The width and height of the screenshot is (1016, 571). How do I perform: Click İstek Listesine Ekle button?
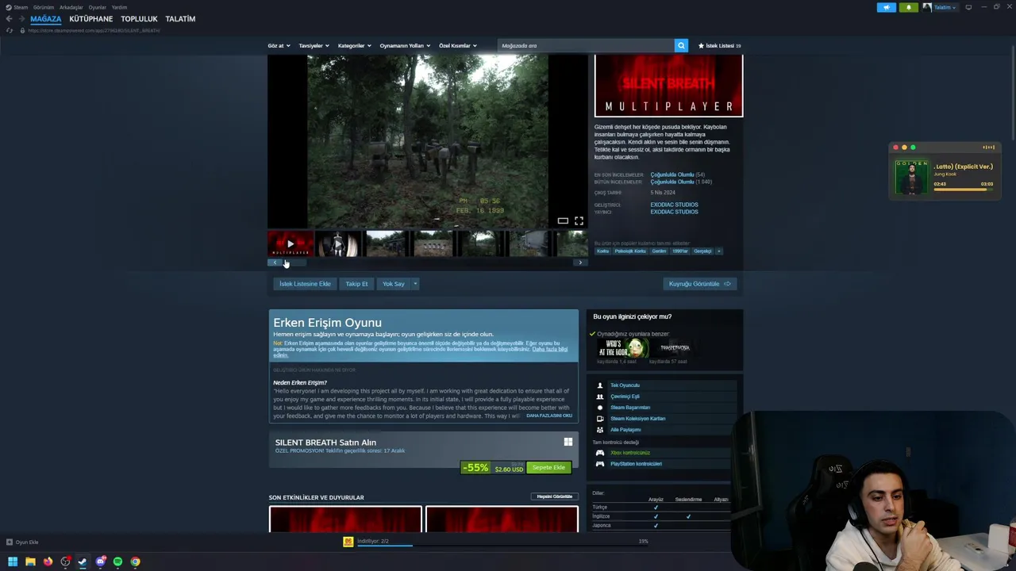point(305,284)
